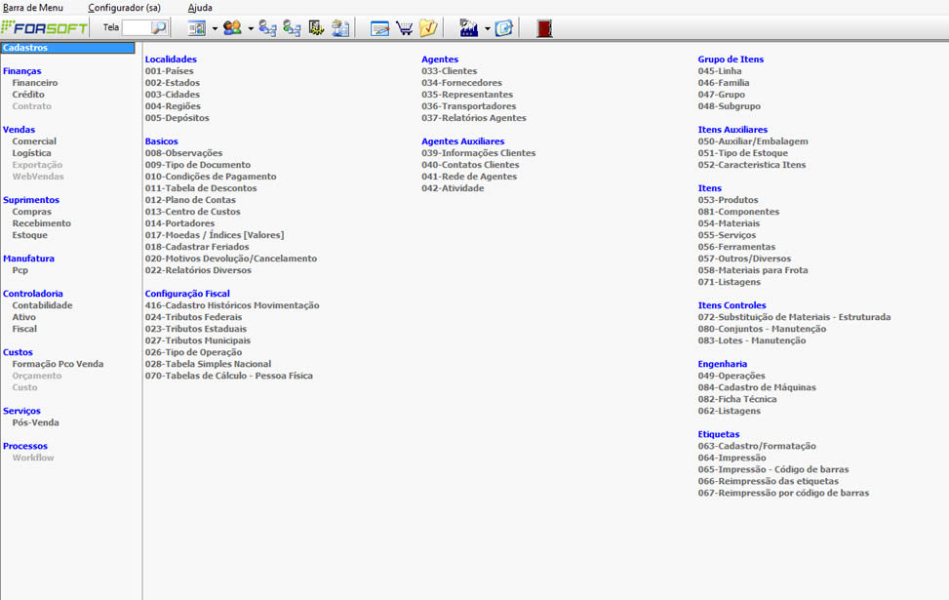The image size is (949, 600).
Task: Click the blue card window icon
Action: [x=379, y=28]
